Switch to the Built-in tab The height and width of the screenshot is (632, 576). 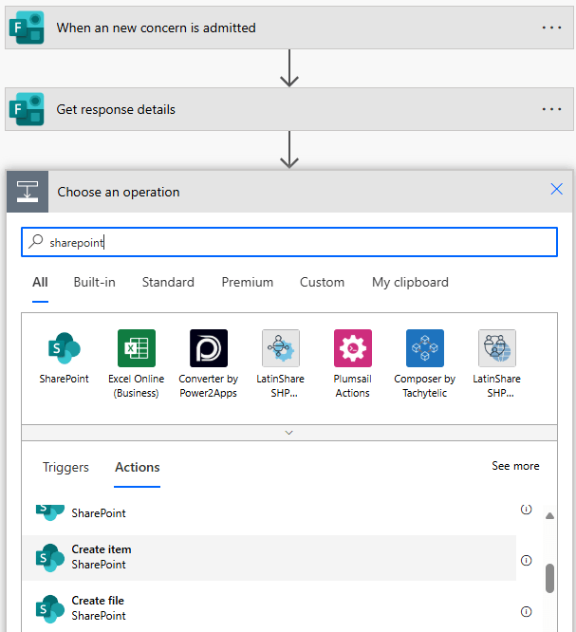point(94,282)
